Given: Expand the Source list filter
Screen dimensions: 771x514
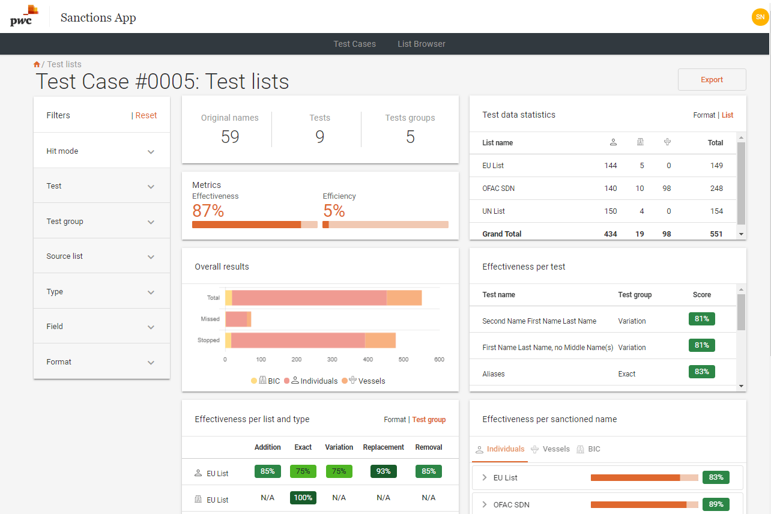Looking at the screenshot, I should (151, 257).
